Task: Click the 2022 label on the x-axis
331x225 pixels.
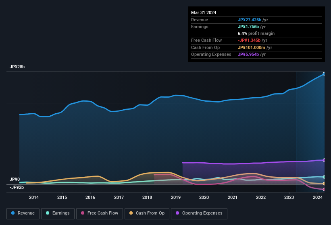Action: (260, 197)
